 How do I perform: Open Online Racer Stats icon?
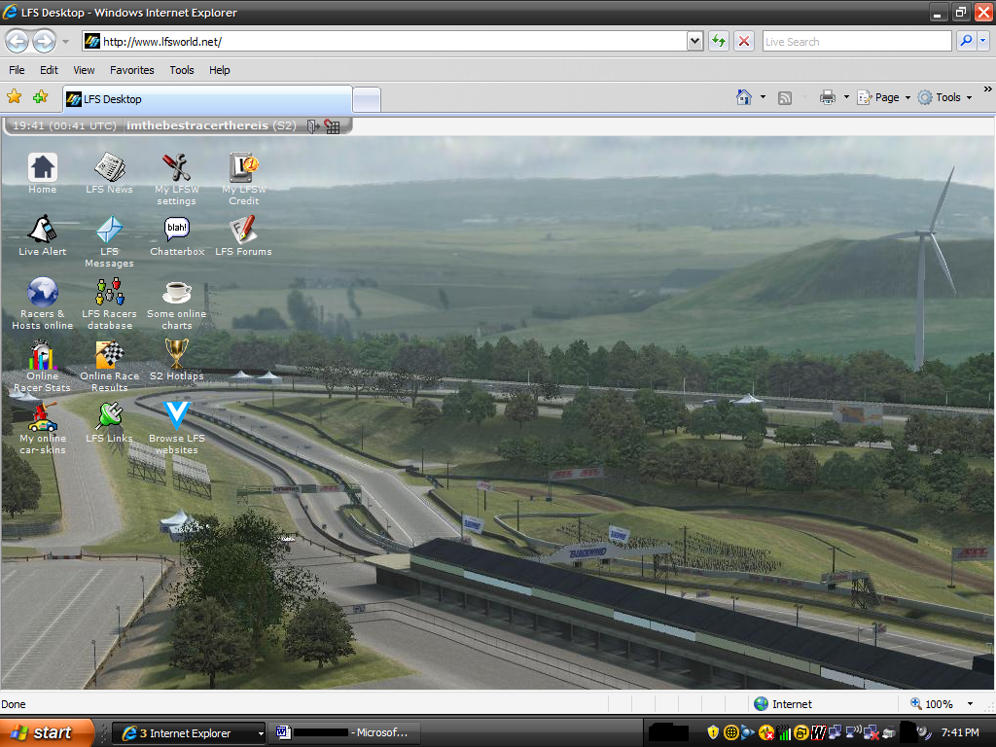42,366
